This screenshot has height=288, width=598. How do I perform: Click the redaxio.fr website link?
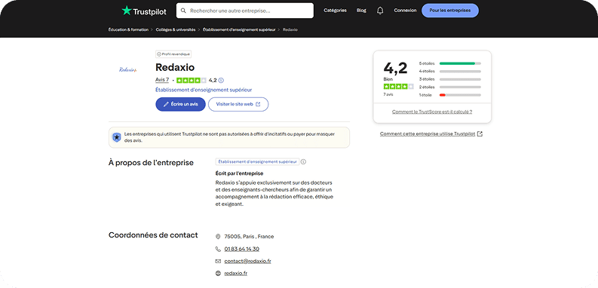point(236,274)
